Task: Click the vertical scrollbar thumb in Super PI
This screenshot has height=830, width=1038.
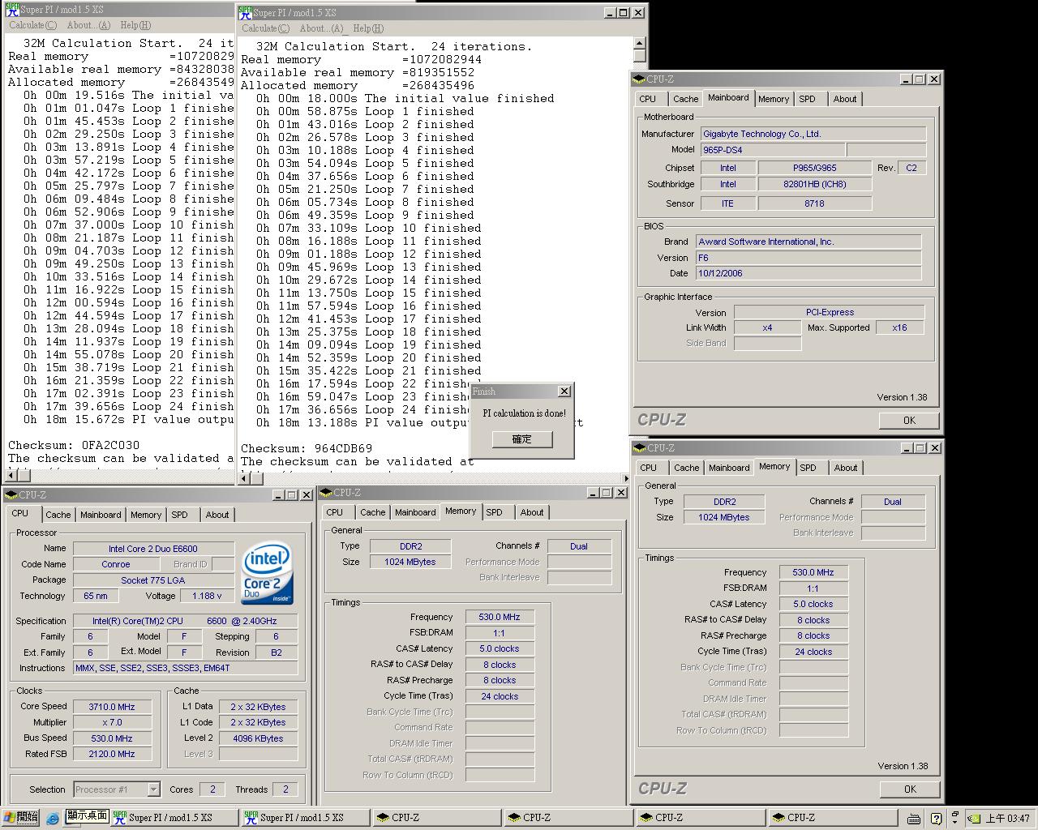Action: [639, 56]
